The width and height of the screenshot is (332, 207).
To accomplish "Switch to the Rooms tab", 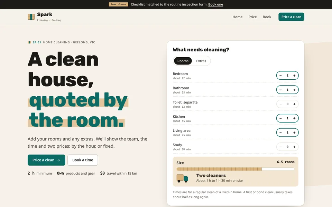I will (x=183, y=61).
